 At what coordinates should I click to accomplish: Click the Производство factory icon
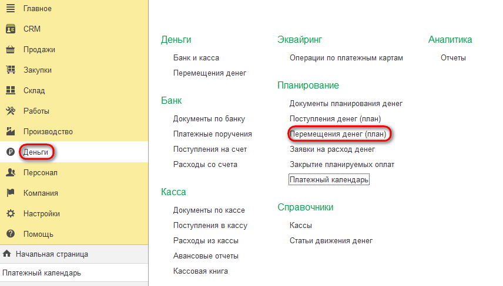point(11,131)
